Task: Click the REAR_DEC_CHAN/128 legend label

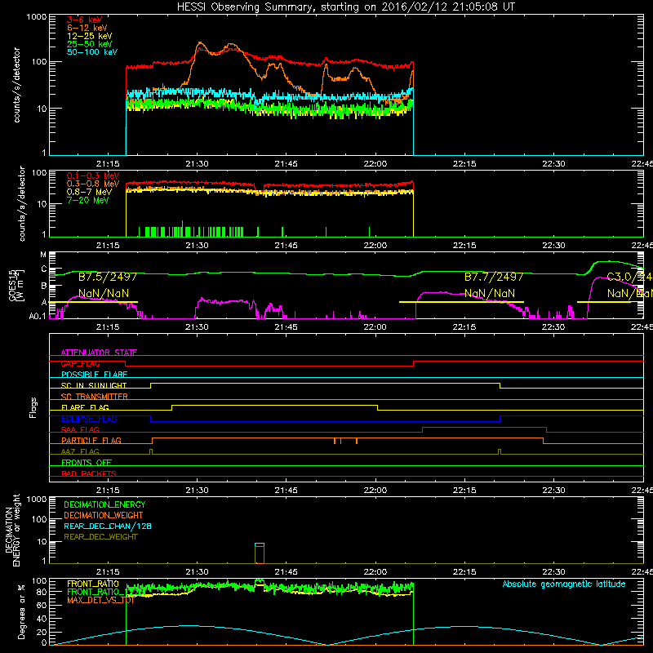Action: pos(108,526)
